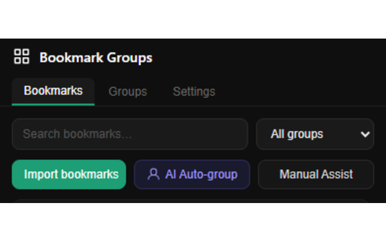Click the partially visible panel below buttons
Screen dimensions: 386x241
192,201
